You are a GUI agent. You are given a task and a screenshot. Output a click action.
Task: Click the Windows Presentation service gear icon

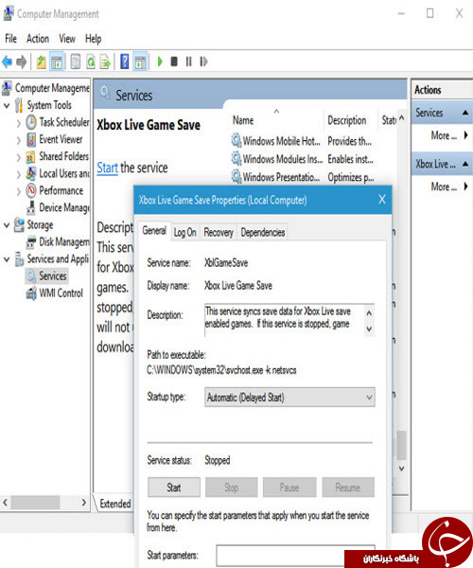point(236,177)
